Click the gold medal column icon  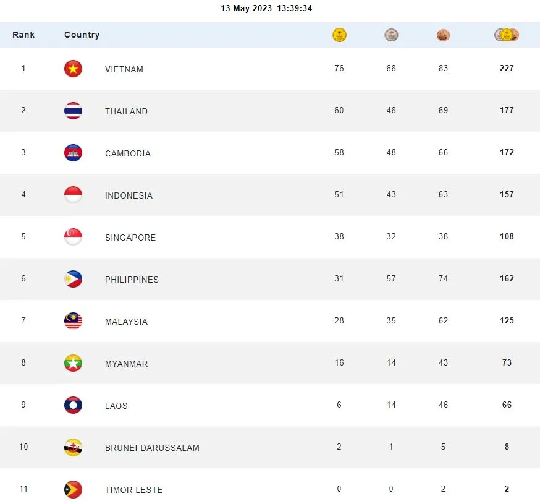pyautogui.click(x=339, y=35)
